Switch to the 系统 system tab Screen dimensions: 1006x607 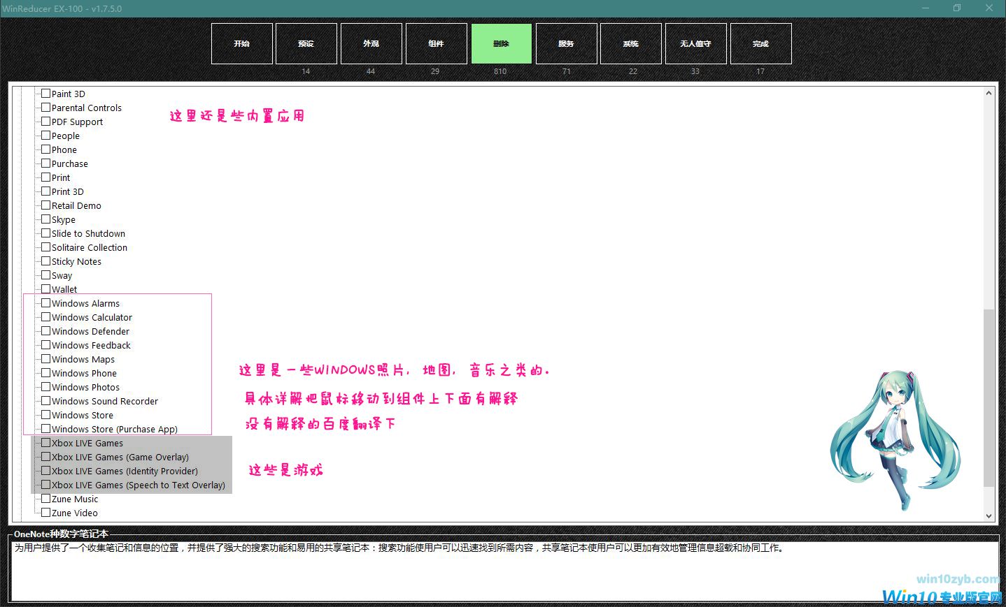click(x=630, y=43)
